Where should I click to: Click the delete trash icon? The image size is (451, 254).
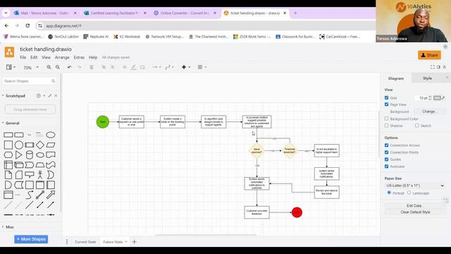coord(92,67)
